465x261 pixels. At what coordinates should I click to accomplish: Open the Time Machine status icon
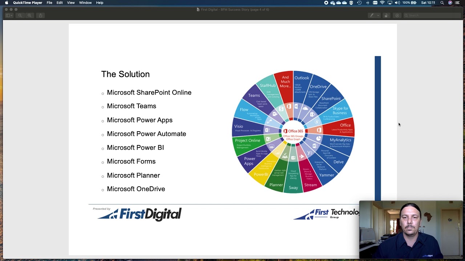(x=359, y=3)
